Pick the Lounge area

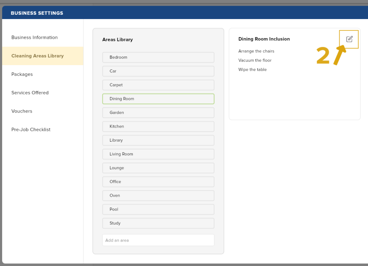[158, 168]
